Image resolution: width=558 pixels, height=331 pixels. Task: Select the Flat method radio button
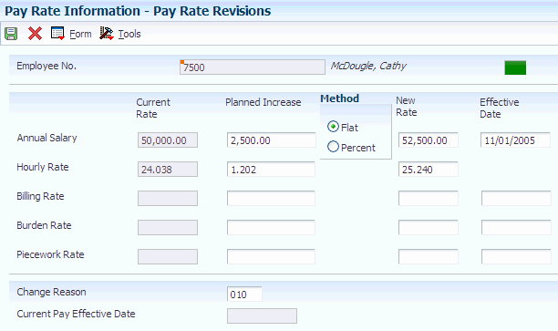coord(333,127)
